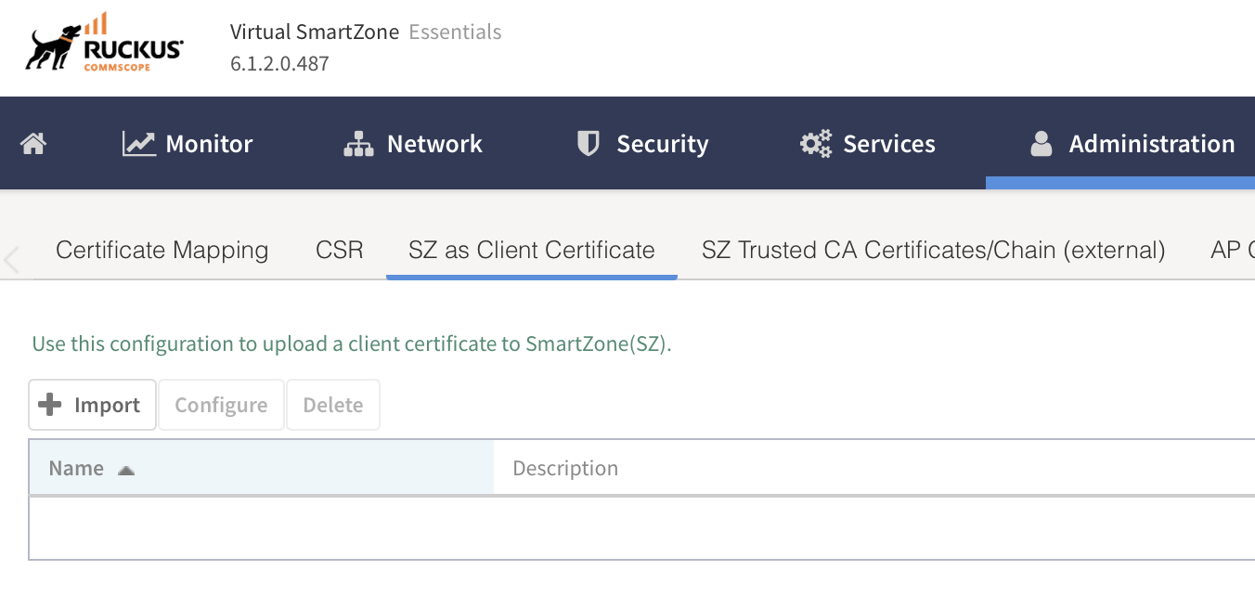Click the Services gears icon
The width and height of the screenshot is (1255, 596).
(816, 144)
